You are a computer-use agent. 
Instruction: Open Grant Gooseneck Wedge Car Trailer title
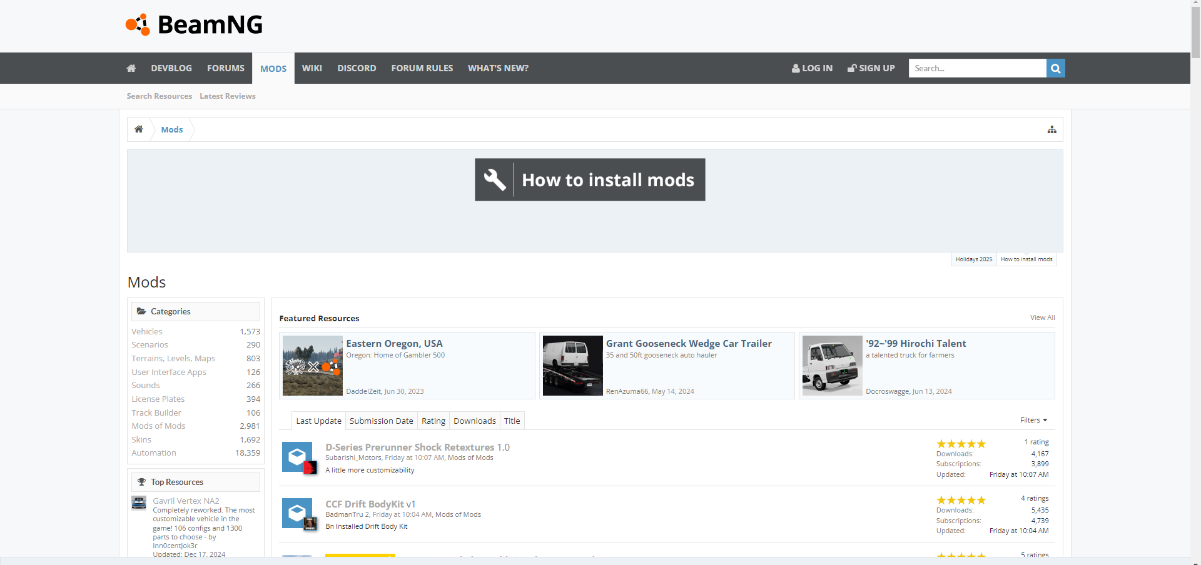pos(689,344)
